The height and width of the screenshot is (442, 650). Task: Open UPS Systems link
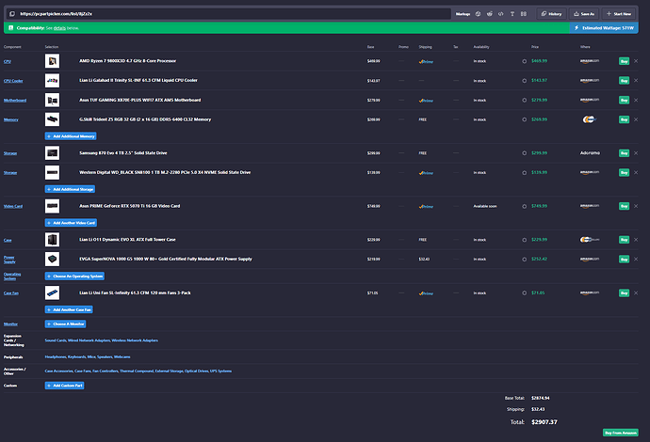pyautogui.click(x=221, y=371)
